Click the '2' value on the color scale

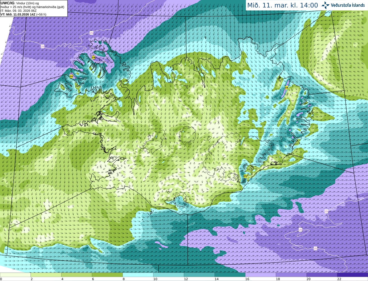click(32, 279)
